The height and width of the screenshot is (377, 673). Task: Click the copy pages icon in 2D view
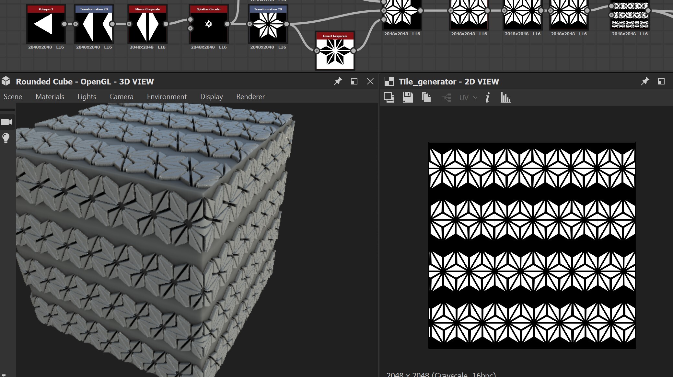pyautogui.click(x=426, y=97)
